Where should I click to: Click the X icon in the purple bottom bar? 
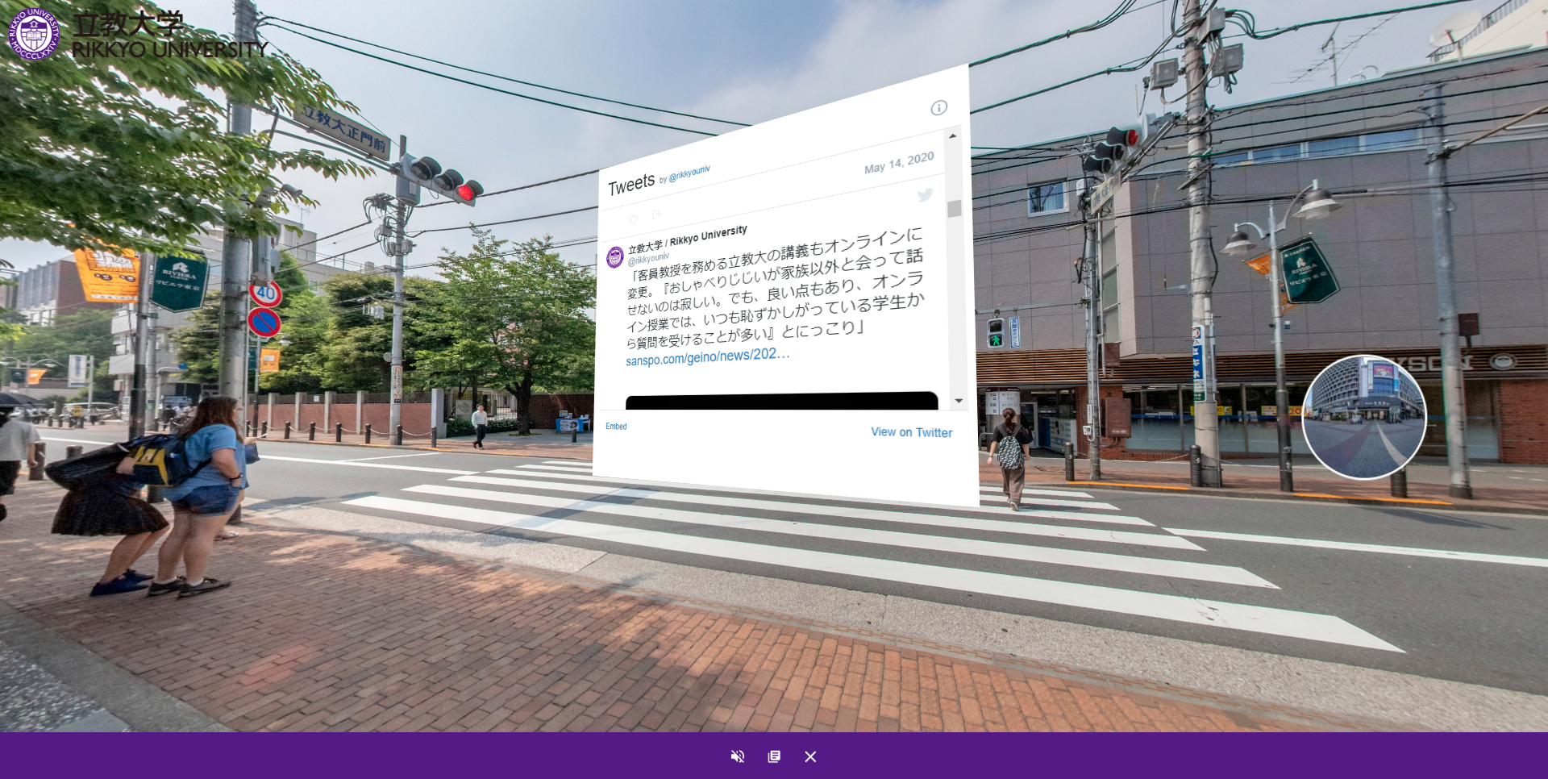point(810,756)
